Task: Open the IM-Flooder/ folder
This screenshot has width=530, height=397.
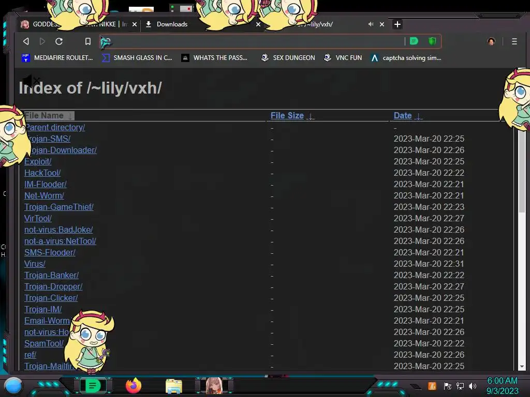Action: tap(46, 185)
